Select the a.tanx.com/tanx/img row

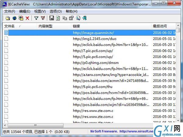pyautogui.click(x=89, y=75)
